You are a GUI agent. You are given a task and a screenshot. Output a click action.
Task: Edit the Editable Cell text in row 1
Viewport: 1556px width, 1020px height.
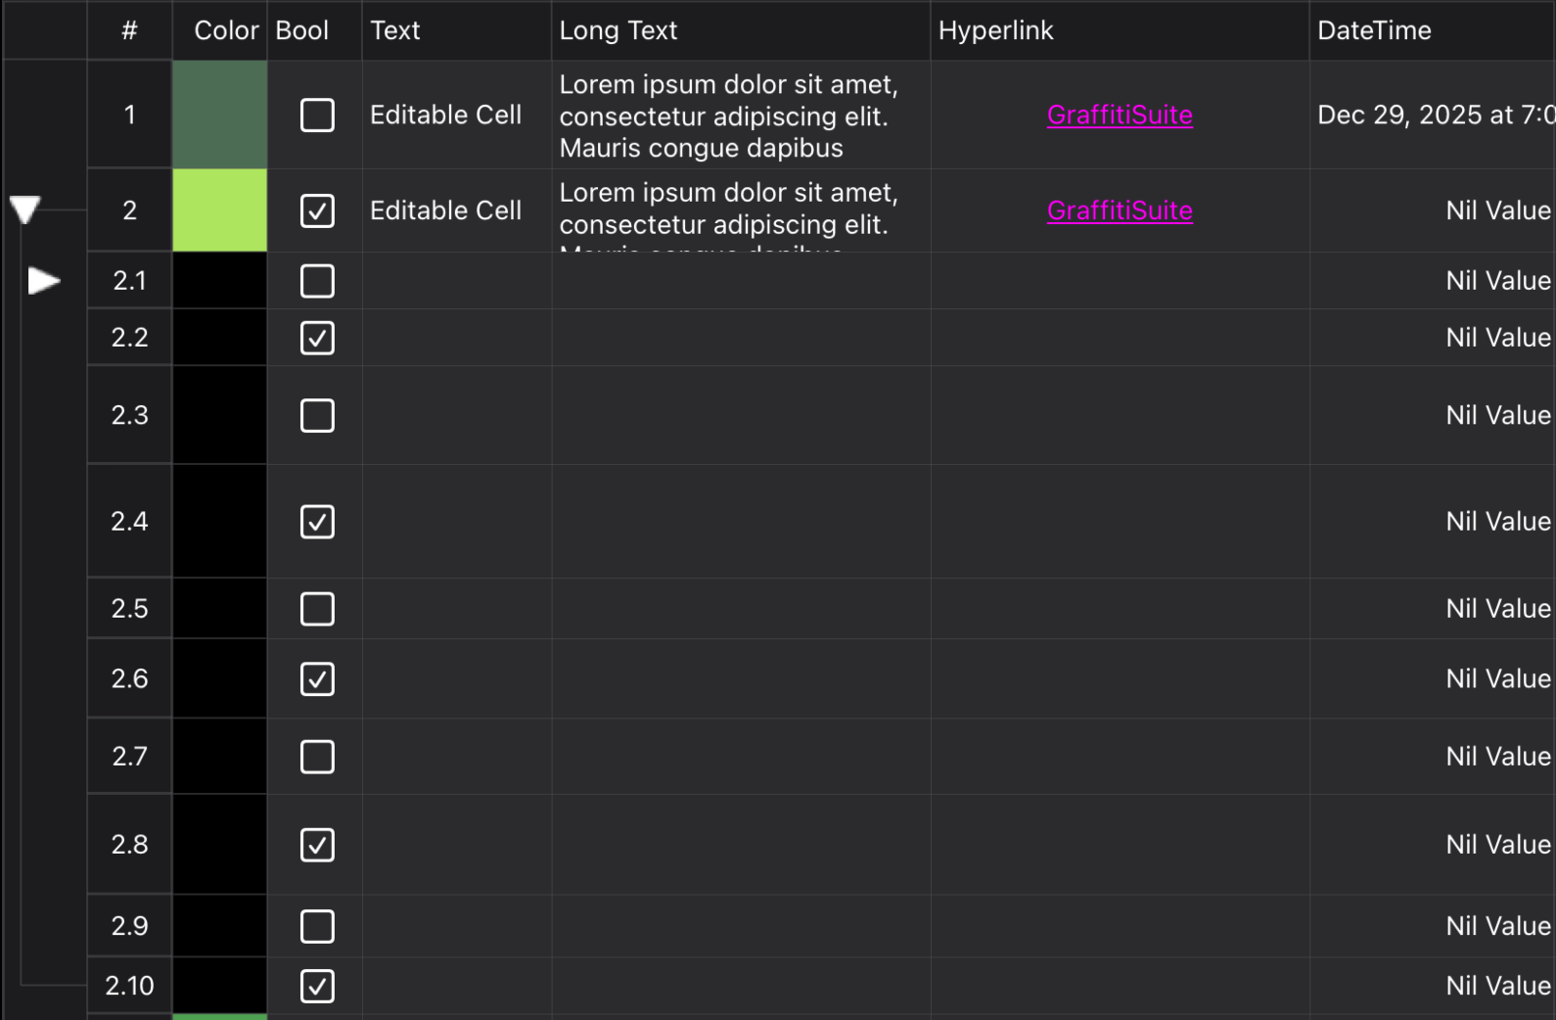(x=446, y=116)
